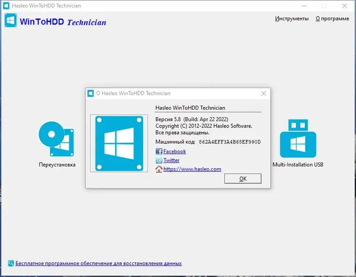Click the Twitter bird icon

point(158,160)
